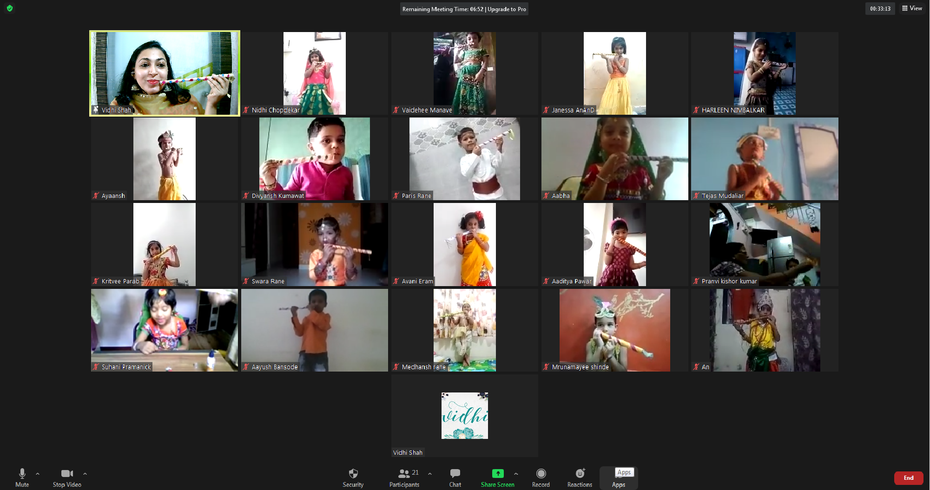Select Ayaansh video tile
Viewport: 930px width, 490px height.
[165, 159]
